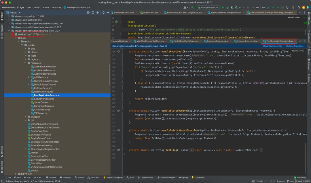Click Choose Sources link
Screen dimensions: 311x183
295,46
